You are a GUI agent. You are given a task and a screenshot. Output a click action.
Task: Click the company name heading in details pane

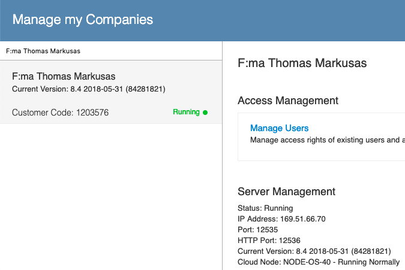tap(302, 63)
